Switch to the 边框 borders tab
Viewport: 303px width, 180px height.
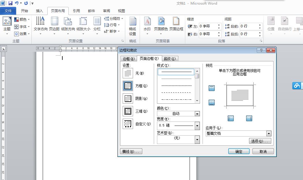(x=129, y=59)
